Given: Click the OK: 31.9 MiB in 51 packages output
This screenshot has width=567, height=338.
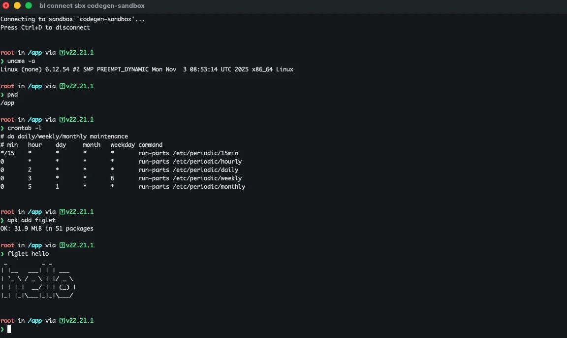Looking at the screenshot, I should pos(47,228).
